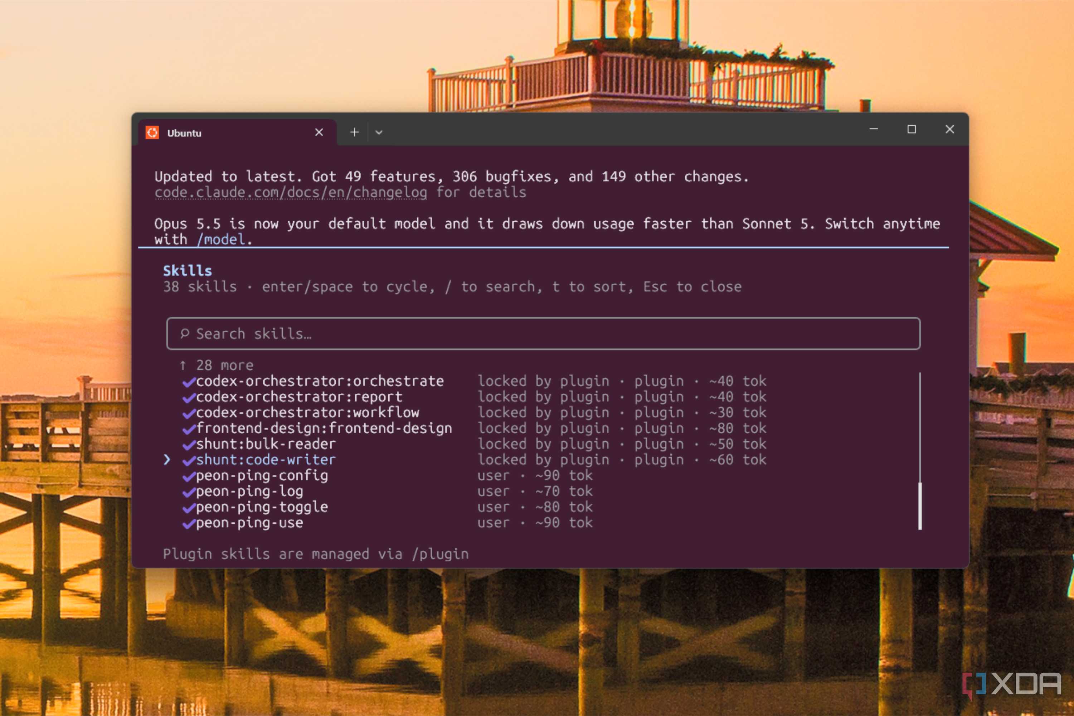Click the checkmark next to shunt:bulk-reader
The height and width of the screenshot is (716, 1074).
[189, 445]
